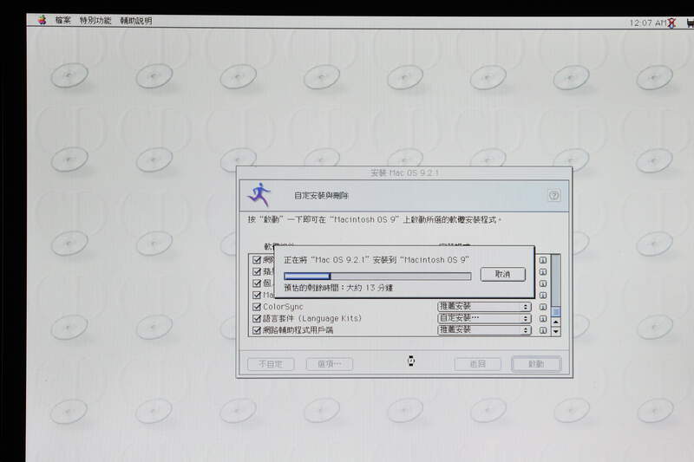
Task: Click the 自定安裝與刪除 heading text
Action: (x=321, y=195)
